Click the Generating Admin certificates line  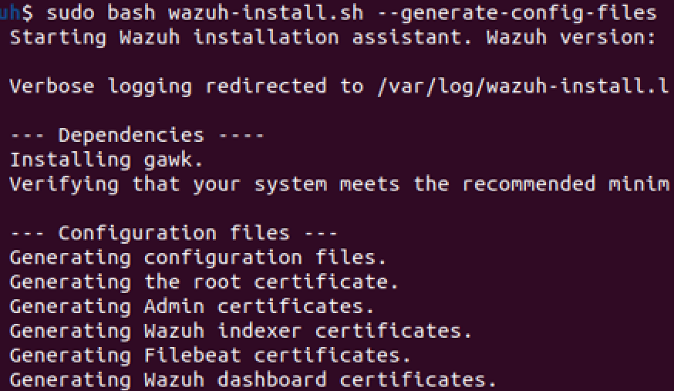coord(192,306)
